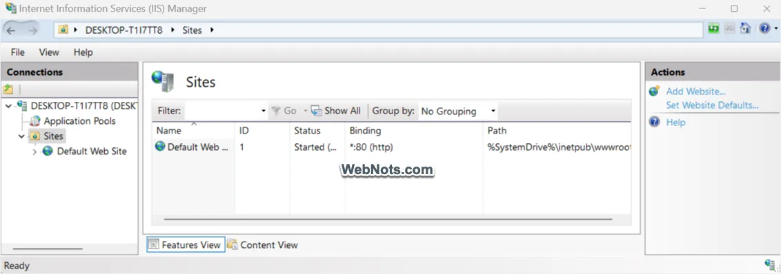The width and height of the screenshot is (781, 274).
Task: Click Help link in Actions pane
Action: point(675,123)
